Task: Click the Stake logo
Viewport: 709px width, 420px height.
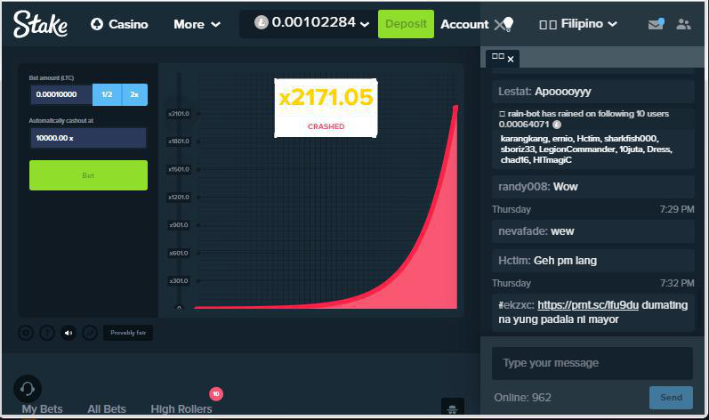Action: point(40,24)
